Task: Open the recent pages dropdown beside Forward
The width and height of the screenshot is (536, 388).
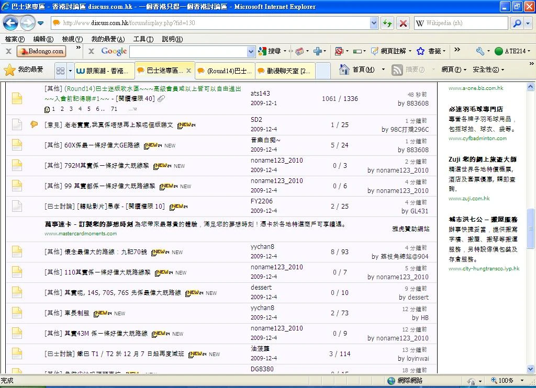Action: [41, 23]
